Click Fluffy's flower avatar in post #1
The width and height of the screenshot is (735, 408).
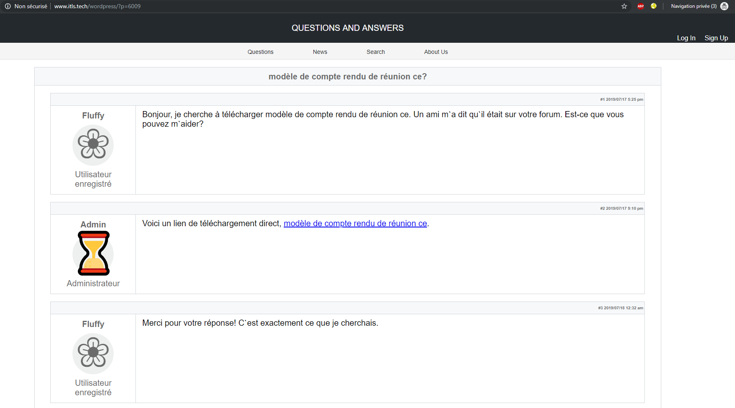(x=93, y=145)
